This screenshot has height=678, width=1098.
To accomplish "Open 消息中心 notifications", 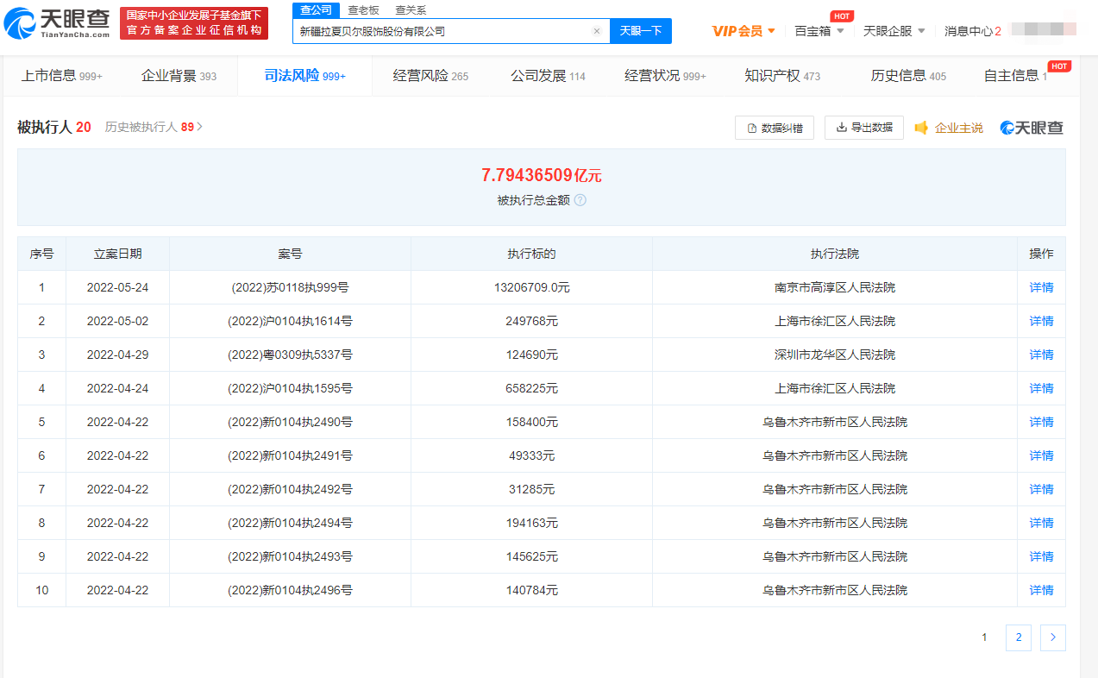I will pos(972,31).
